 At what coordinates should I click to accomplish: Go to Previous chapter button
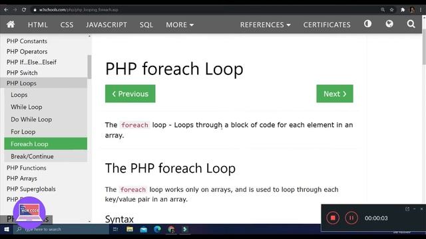[x=130, y=94]
